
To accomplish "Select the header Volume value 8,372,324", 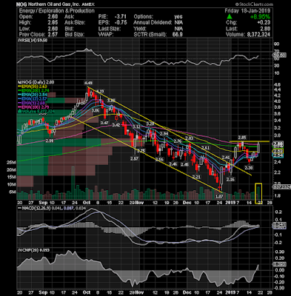I will (x=258, y=35).
